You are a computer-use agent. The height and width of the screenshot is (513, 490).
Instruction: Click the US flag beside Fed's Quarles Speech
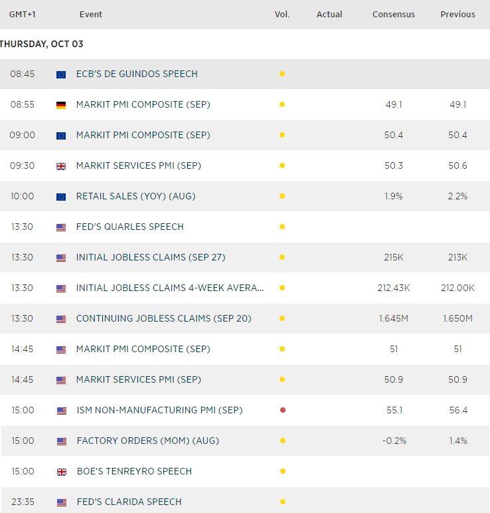coord(61,227)
